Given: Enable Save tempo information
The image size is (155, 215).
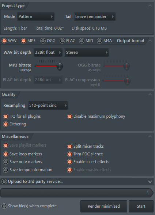Looking at the screenshot, I should [5, 170].
